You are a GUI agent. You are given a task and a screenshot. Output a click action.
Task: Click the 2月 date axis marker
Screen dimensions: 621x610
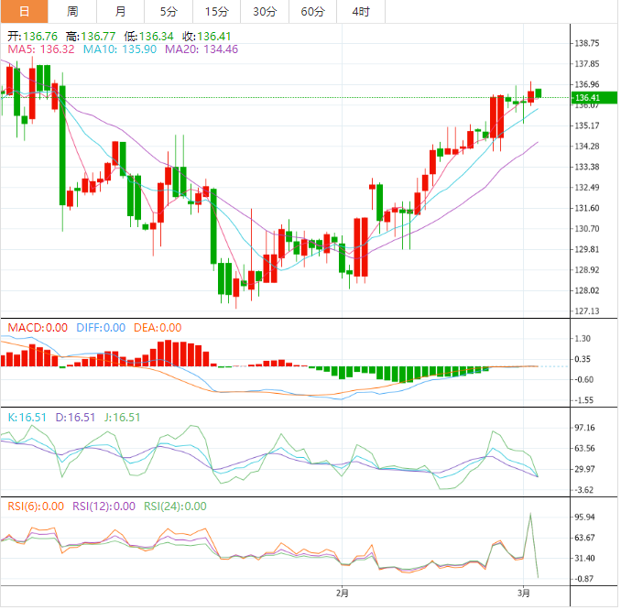(x=343, y=593)
